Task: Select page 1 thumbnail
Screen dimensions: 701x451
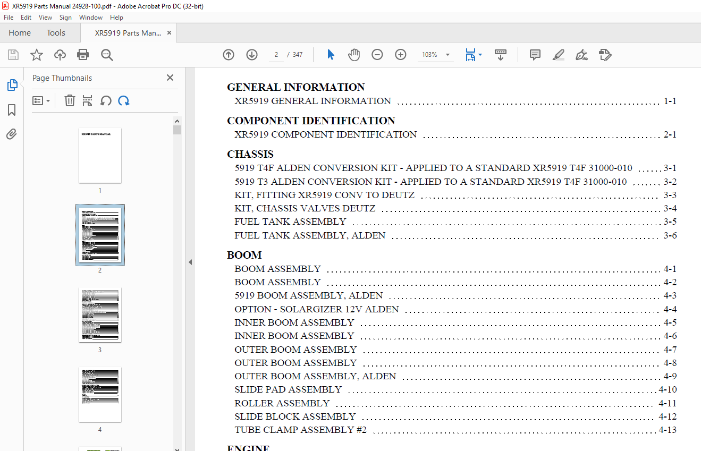Action: (x=100, y=156)
